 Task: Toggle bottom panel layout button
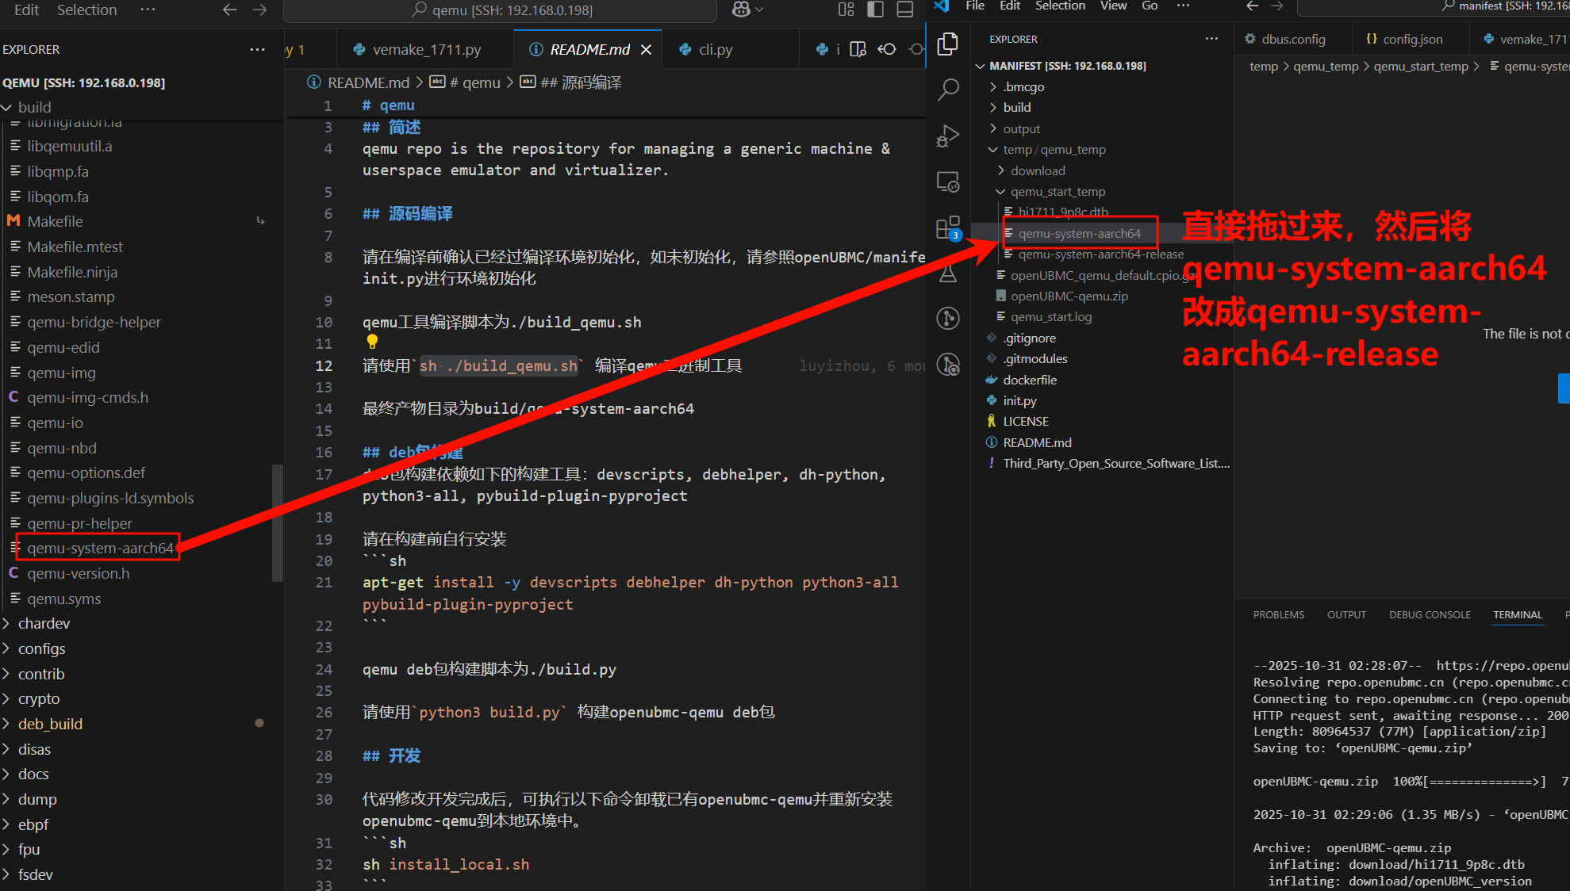[905, 10]
